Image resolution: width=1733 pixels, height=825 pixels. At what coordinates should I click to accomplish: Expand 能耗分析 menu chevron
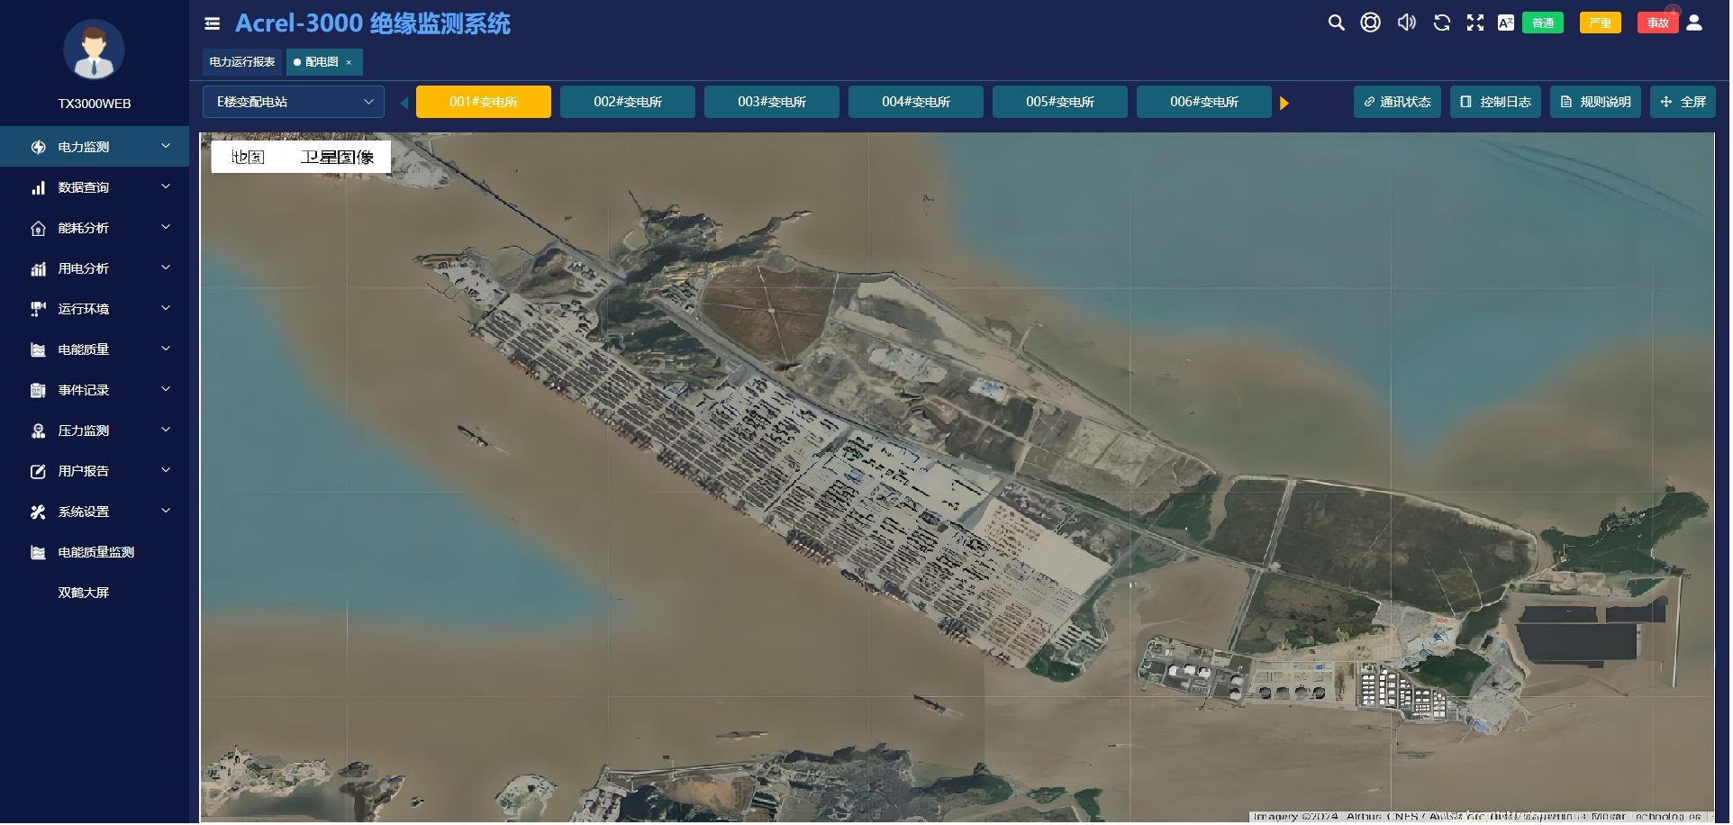pos(166,227)
